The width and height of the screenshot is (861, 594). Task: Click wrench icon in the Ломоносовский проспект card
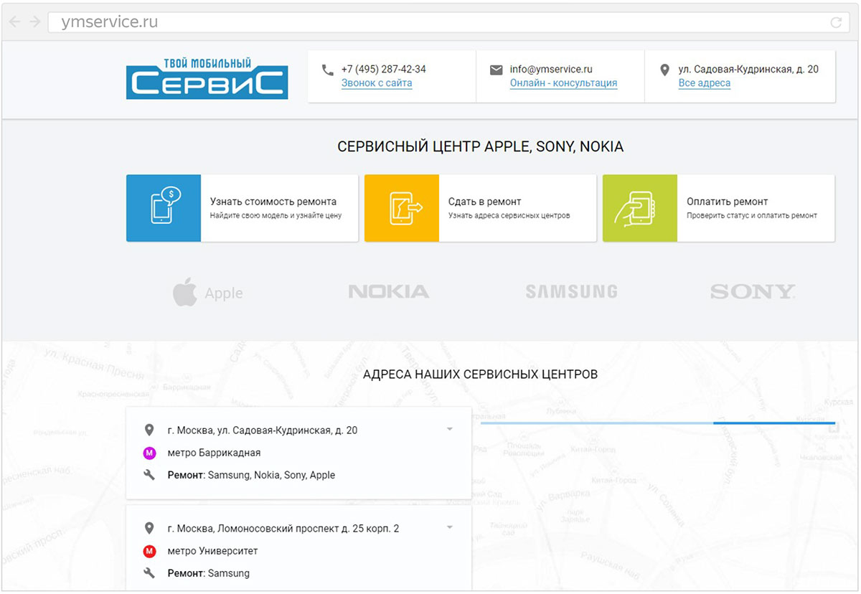(x=149, y=573)
